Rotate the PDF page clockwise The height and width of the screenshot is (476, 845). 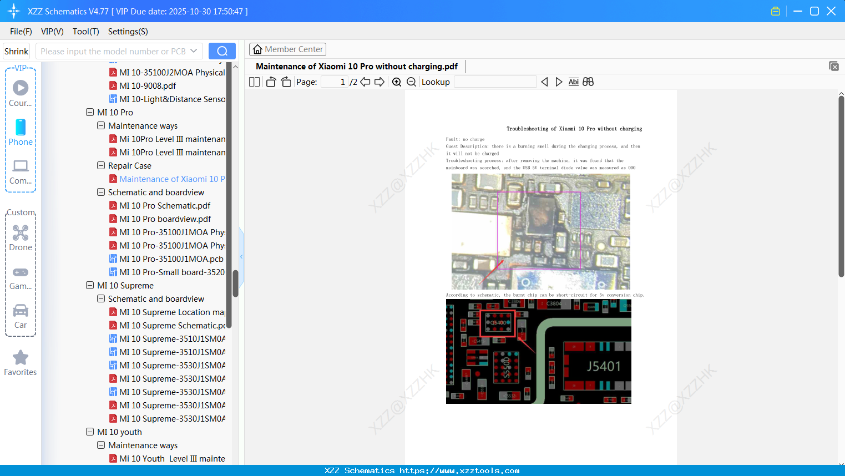pyautogui.click(x=286, y=82)
